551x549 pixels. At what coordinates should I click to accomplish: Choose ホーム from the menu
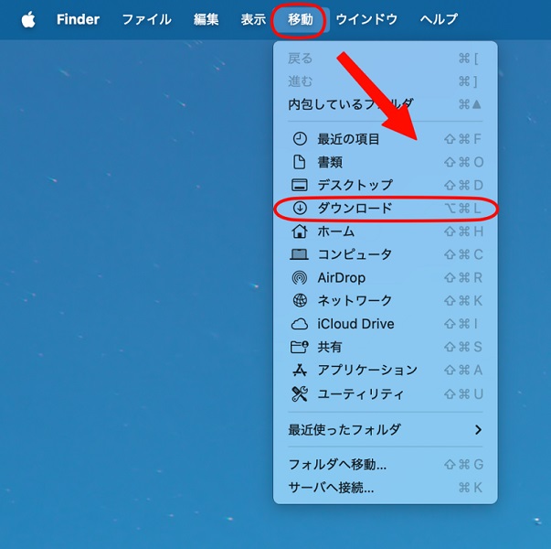(x=385, y=231)
